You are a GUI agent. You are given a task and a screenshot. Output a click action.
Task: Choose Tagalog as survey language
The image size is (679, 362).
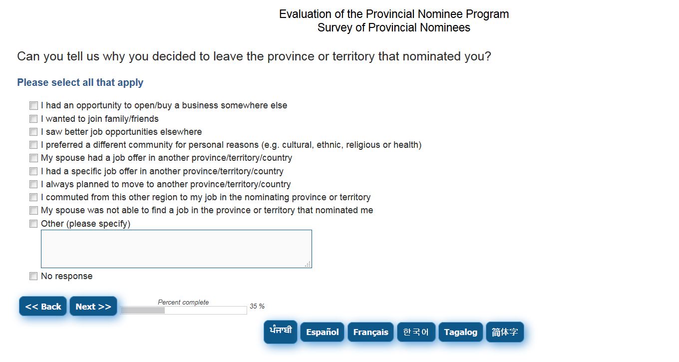(460, 332)
